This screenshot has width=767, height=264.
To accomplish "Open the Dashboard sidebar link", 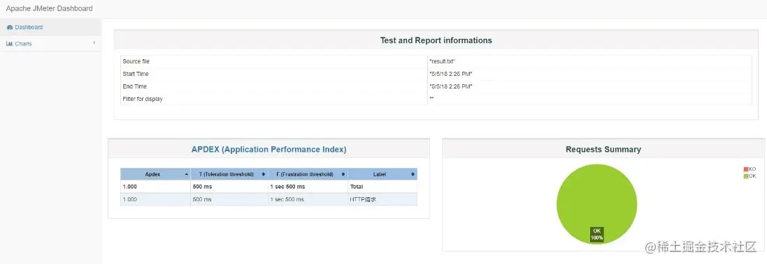I will coord(50,27).
